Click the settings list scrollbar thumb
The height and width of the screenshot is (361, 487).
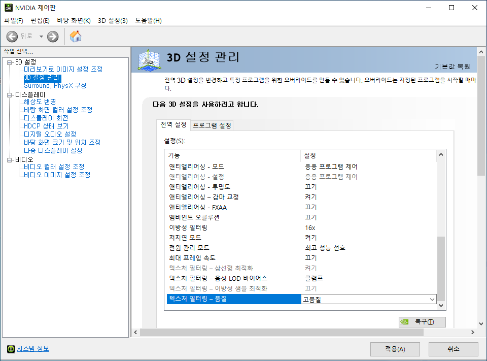coord(441,269)
